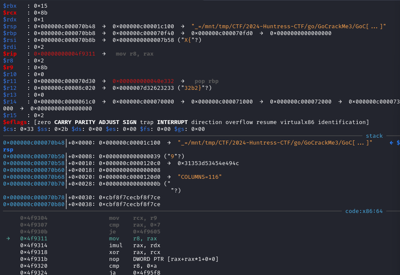
Task: Click the CARRY flag in eflags
Action: pyautogui.click(x=63, y=122)
